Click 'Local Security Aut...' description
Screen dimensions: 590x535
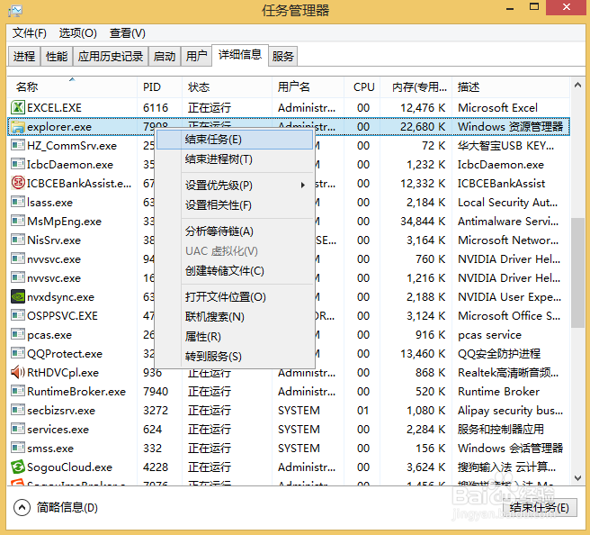click(507, 203)
